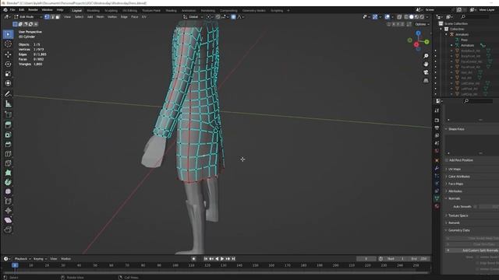Screen dimensions: 499x280
Task: Toggle X-ray display
Action: pyautogui.click(x=399, y=17)
